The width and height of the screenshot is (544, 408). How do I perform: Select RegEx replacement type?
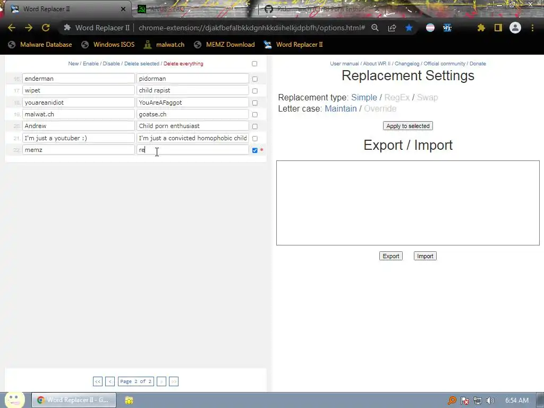[397, 98]
